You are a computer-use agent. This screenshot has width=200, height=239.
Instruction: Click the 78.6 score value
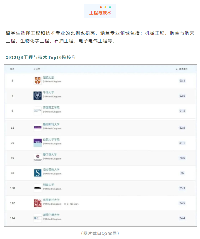[x=182, y=158]
